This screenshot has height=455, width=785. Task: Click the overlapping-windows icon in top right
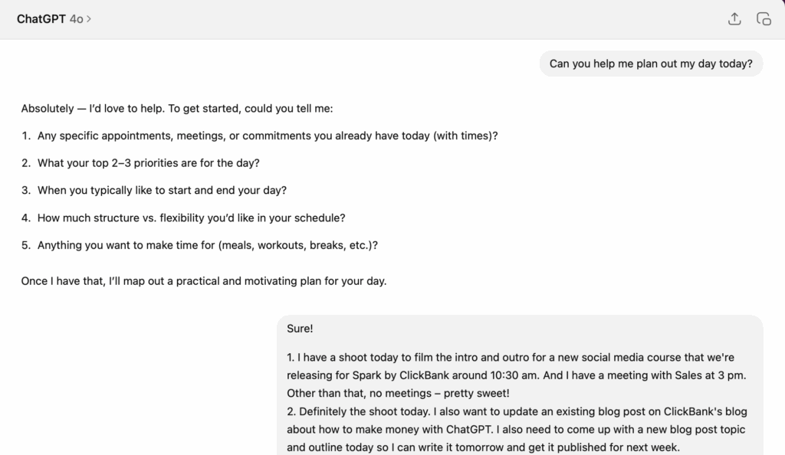[x=764, y=19]
